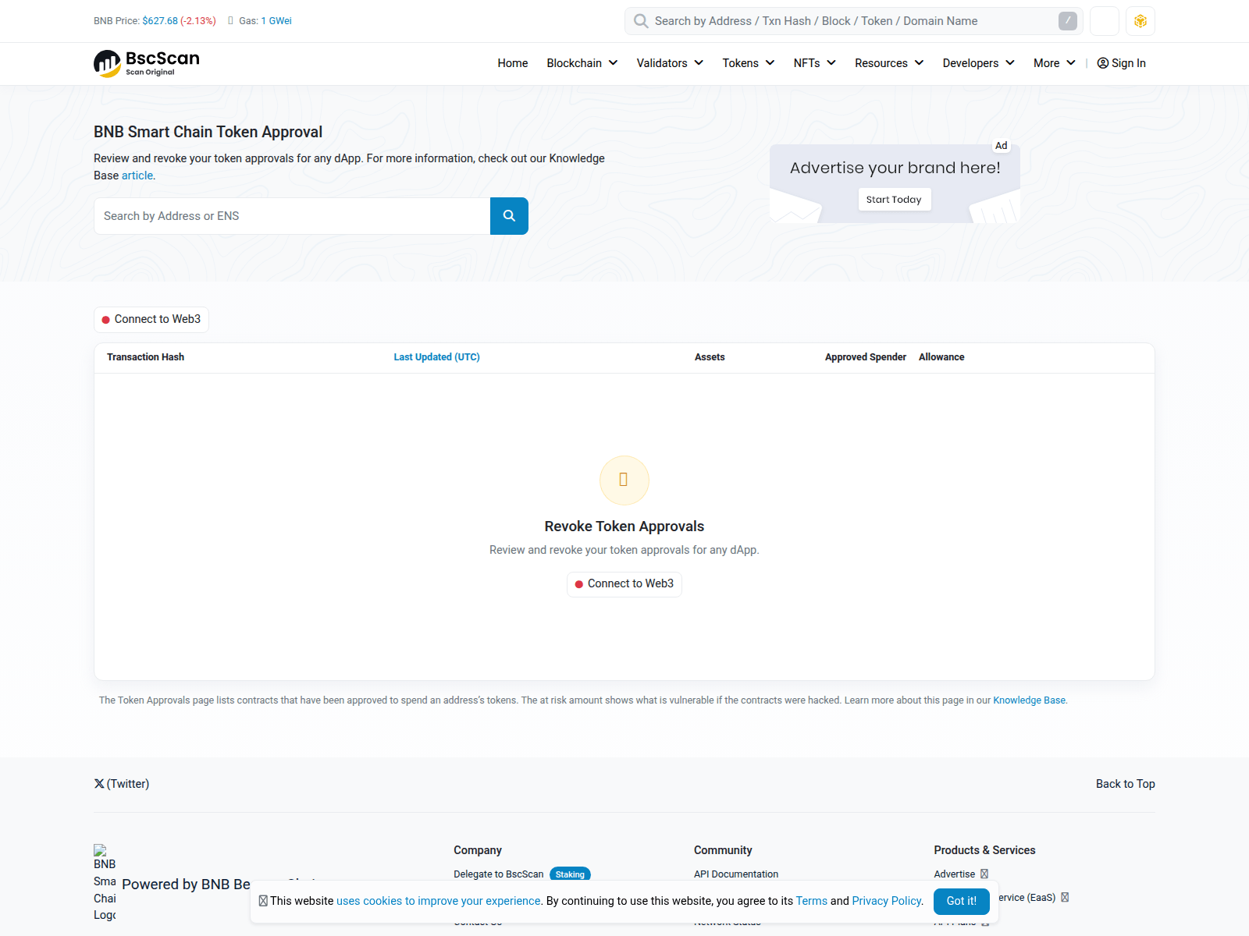Expand the Validators menu
The height and width of the screenshot is (936, 1249).
(x=670, y=63)
